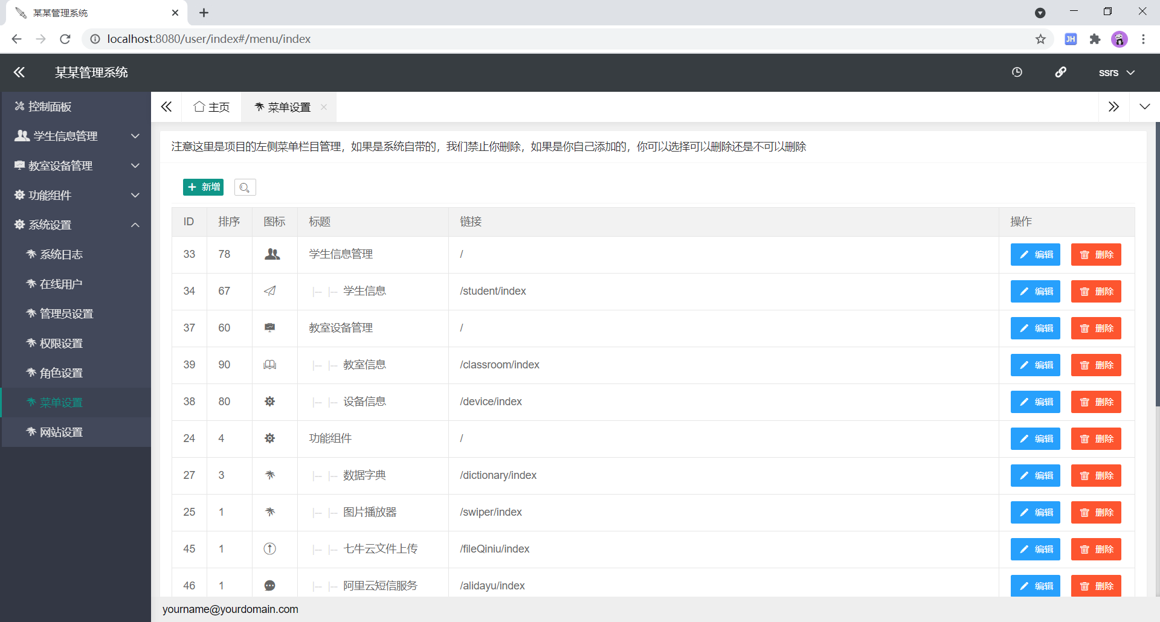Image resolution: width=1160 pixels, height=622 pixels.
Task: Click 删除 for the 数据字典 row
Action: click(1095, 475)
